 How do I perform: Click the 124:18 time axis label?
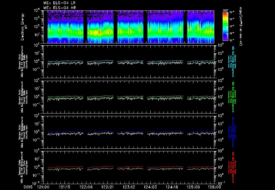[x=172, y=187]
